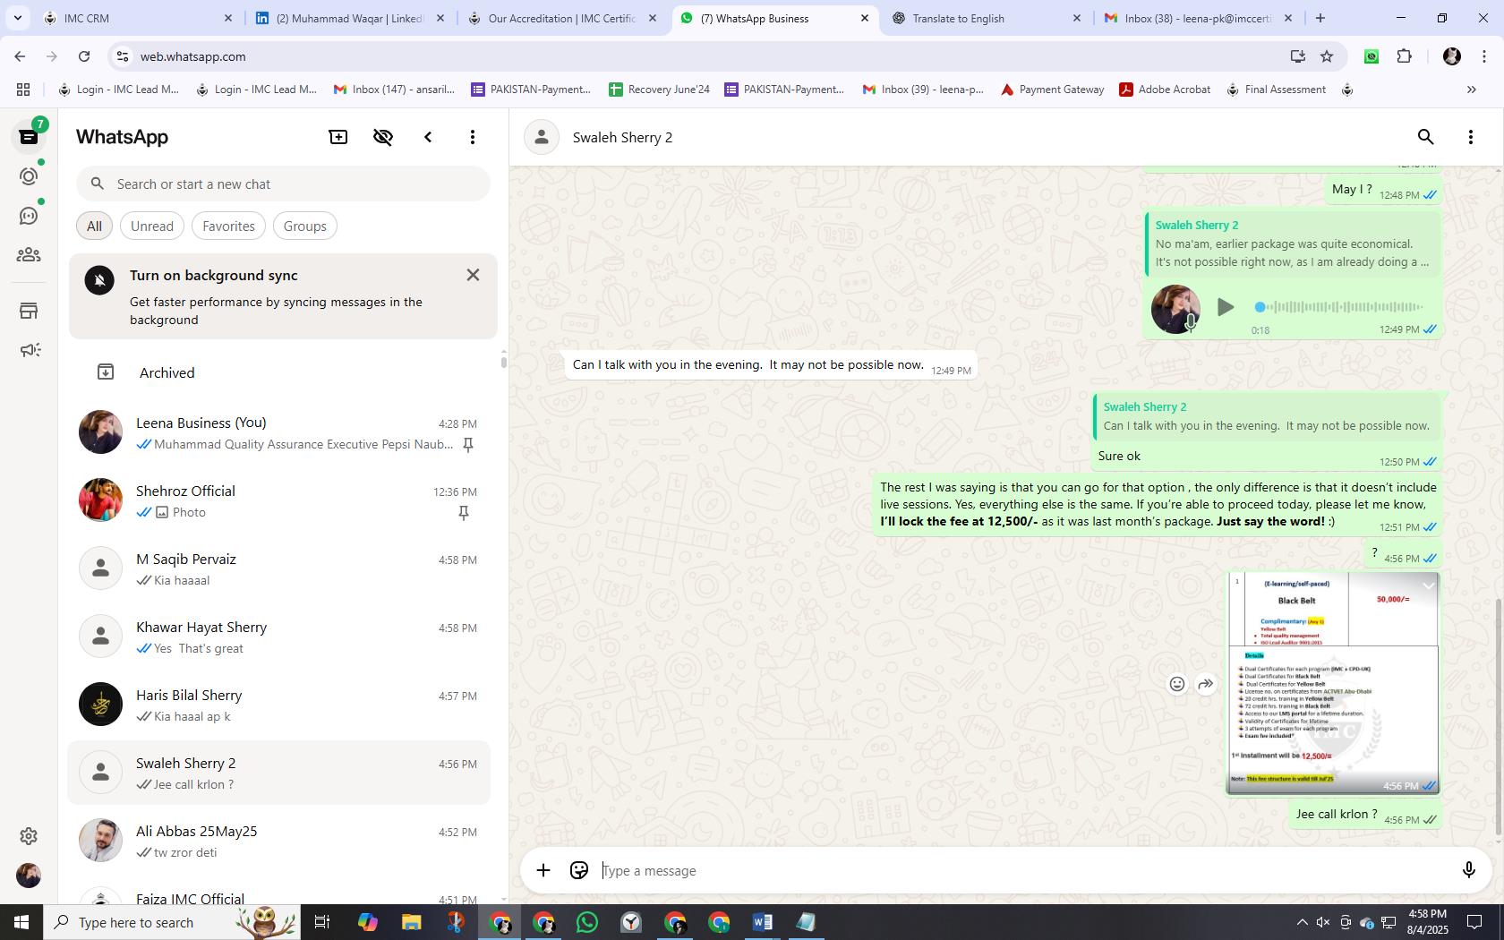The width and height of the screenshot is (1504, 940).
Task: Open the Communities sidebar icon
Action: (x=29, y=255)
